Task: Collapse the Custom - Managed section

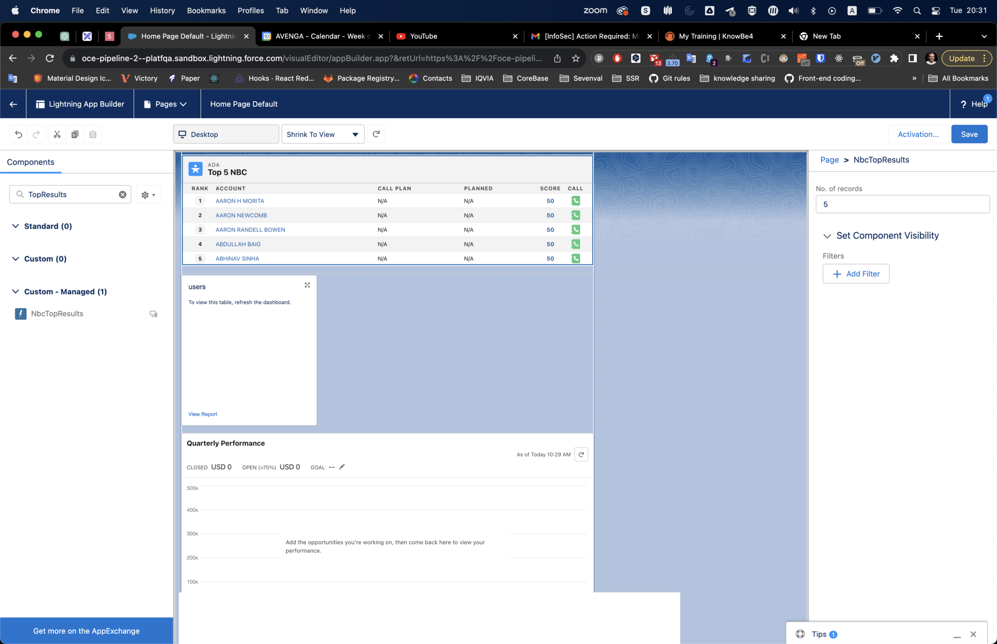Action: tap(16, 291)
